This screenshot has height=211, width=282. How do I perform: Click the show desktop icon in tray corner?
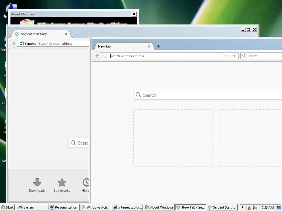tap(279, 208)
